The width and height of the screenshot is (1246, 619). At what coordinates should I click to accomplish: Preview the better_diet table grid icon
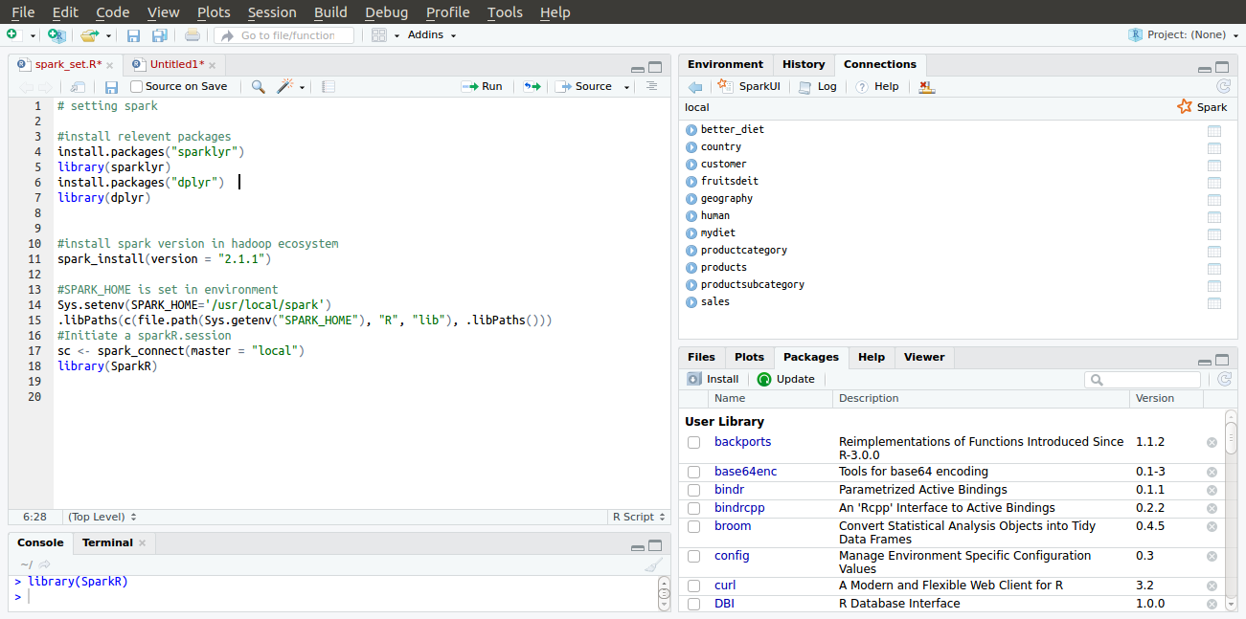[x=1214, y=130]
